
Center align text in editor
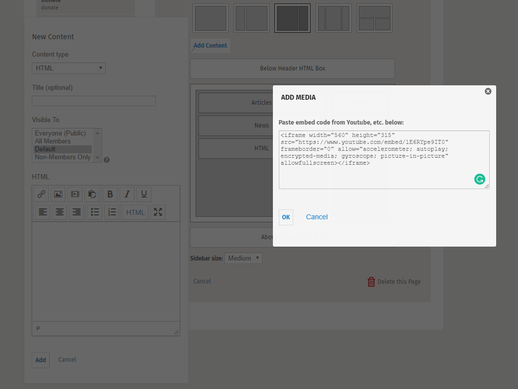tap(60, 212)
